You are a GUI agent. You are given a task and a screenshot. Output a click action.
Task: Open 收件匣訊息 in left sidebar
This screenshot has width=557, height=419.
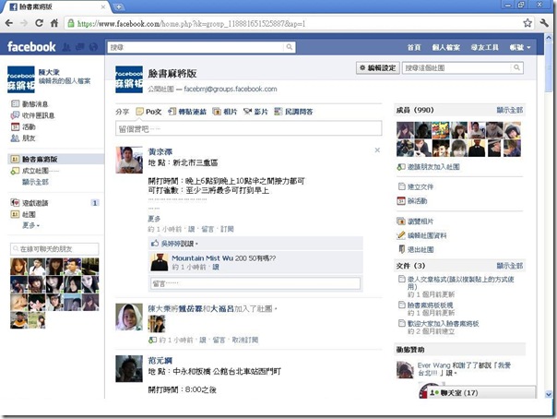pos(32,115)
